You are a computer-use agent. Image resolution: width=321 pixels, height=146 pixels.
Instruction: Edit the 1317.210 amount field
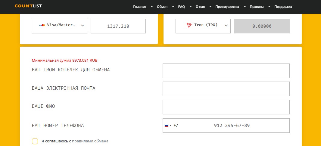(118, 26)
